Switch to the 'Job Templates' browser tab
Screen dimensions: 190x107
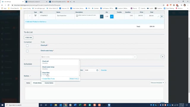(60, 2)
